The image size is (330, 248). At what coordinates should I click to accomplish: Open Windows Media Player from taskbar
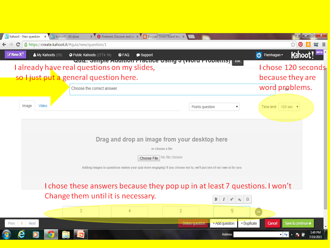(36, 235)
